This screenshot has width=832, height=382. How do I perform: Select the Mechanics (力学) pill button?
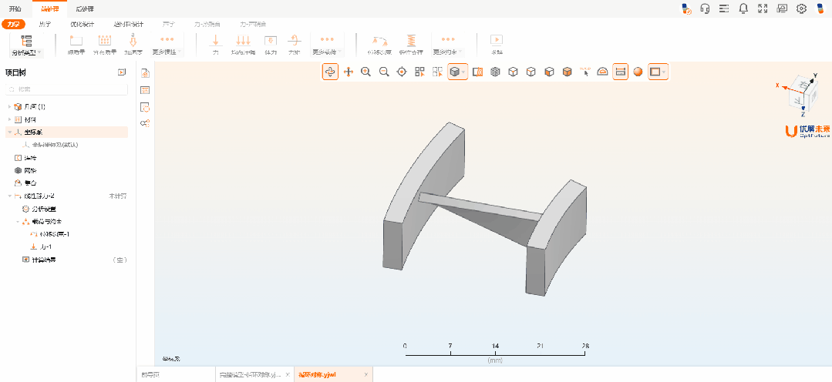pos(12,24)
